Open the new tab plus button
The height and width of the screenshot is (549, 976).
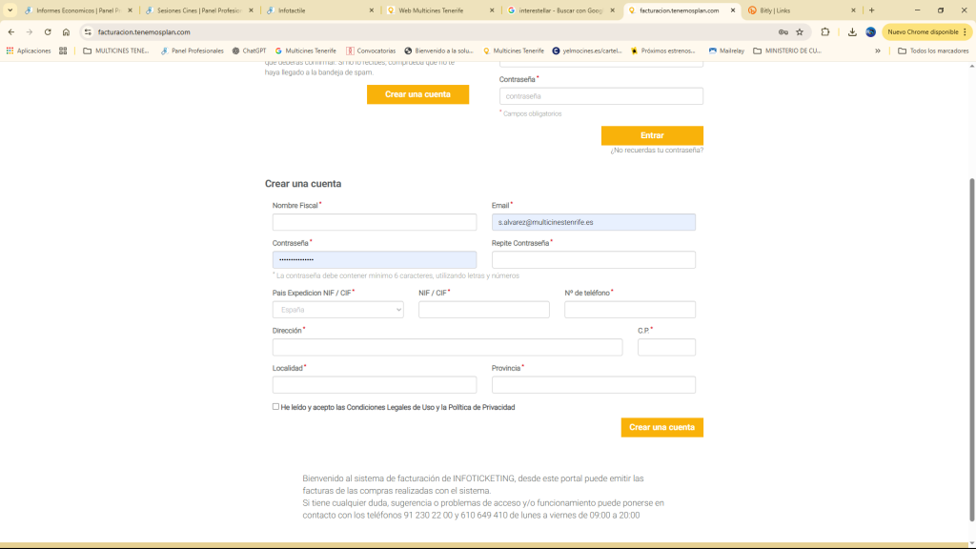[x=871, y=10]
